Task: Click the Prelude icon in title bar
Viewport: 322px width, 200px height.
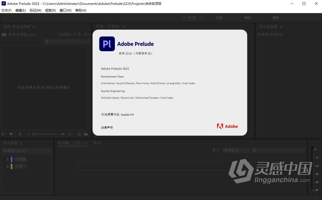Action: point(4,3)
